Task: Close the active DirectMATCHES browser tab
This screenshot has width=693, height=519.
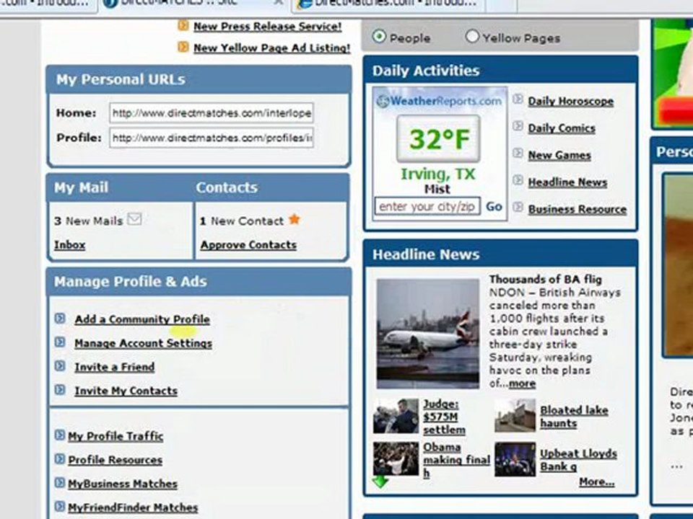Action: coord(279,3)
